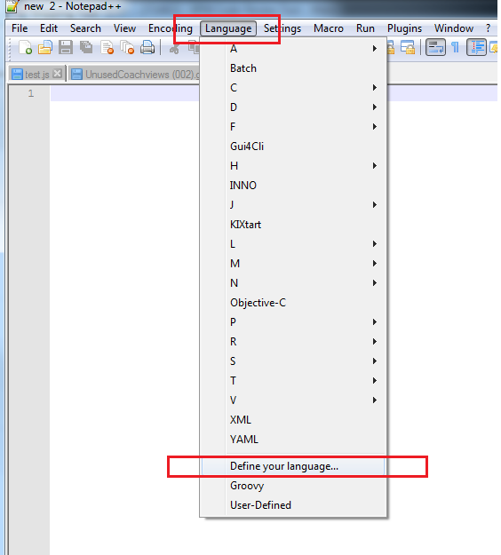501x555 pixels.
Task: Open the View menu
Action: click(x=124, y=28)
